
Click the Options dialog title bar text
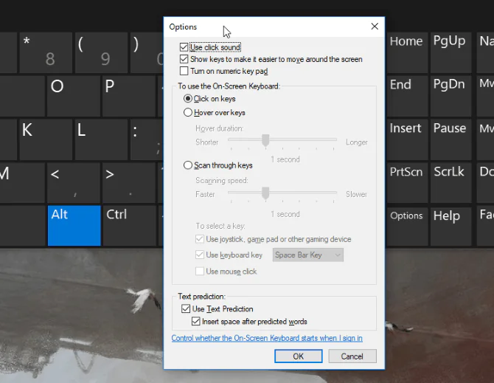pos(183,27)
